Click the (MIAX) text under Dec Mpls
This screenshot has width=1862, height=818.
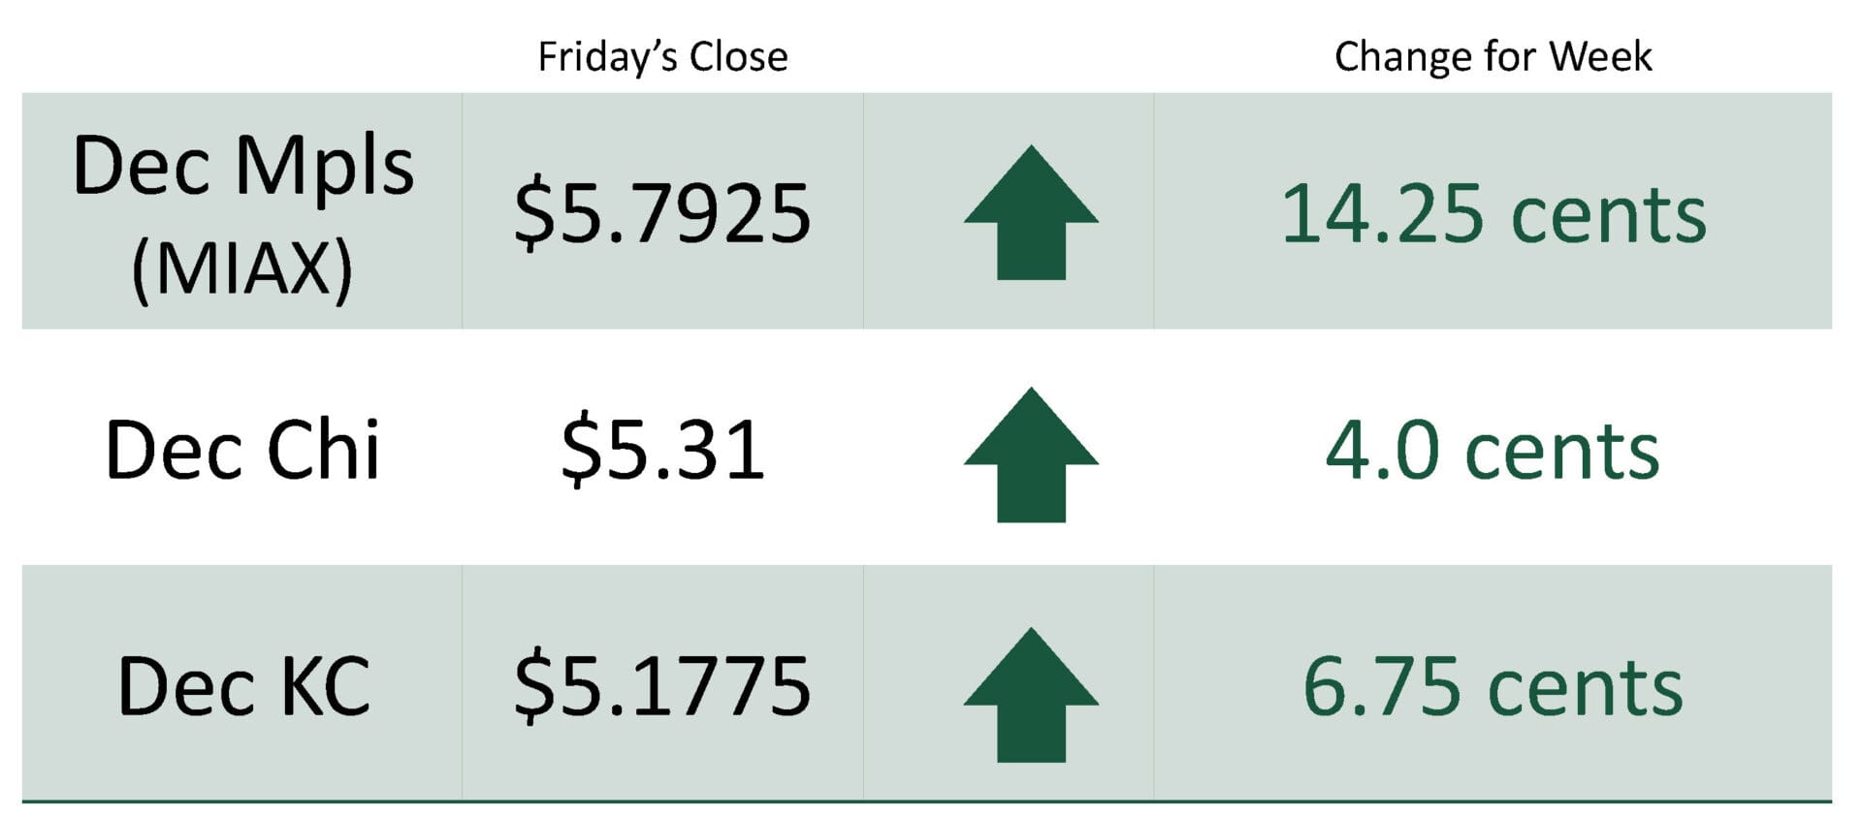(242, 268)
